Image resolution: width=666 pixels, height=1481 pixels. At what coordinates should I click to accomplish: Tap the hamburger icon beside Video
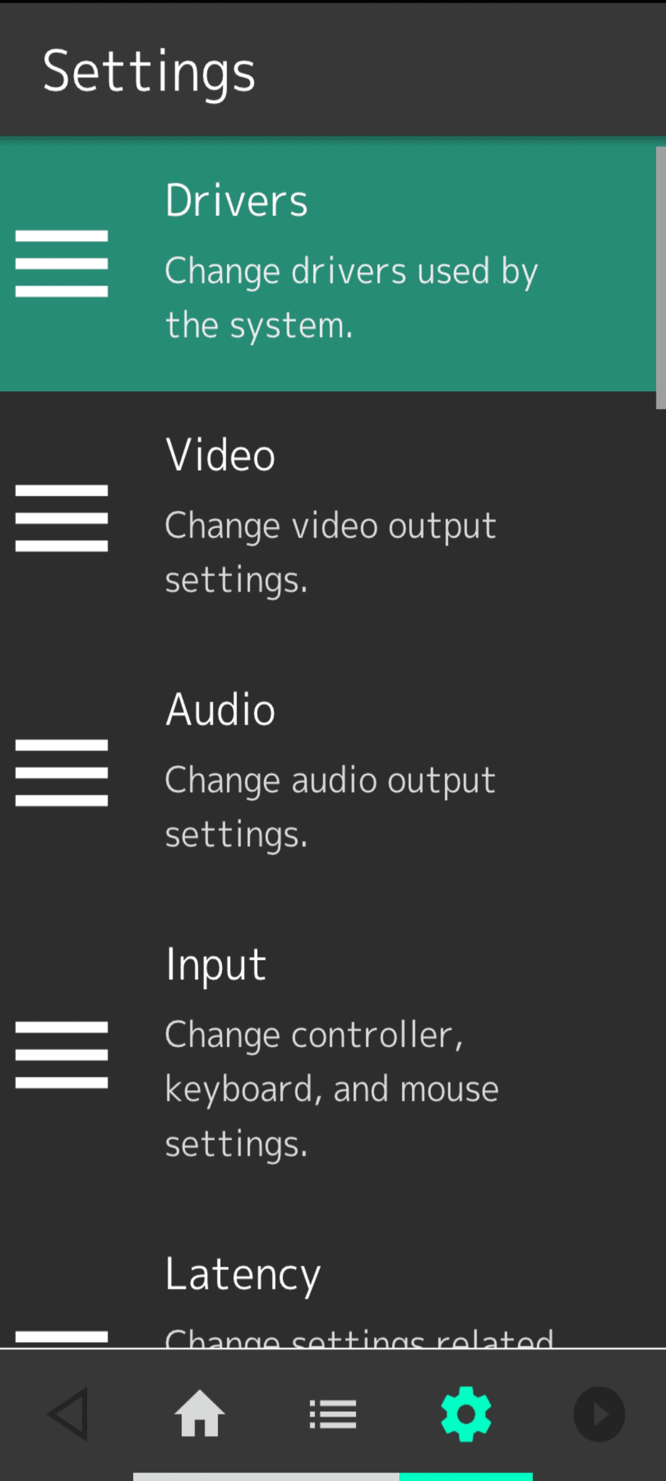tap(62, 518)
